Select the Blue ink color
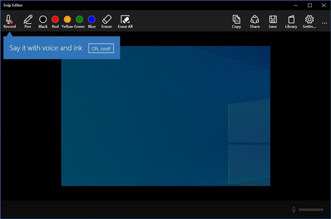331x219 pixels. [x=92, y=22]
